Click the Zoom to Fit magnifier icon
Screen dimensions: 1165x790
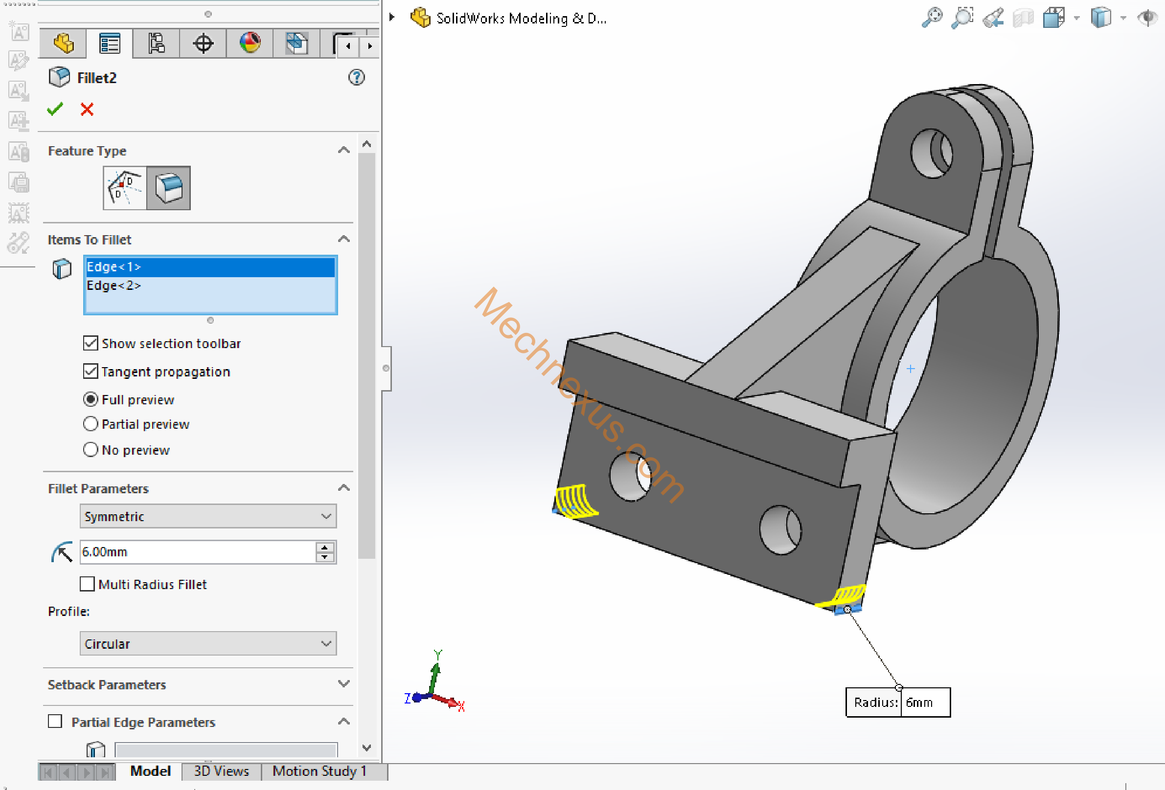(932, 18)
